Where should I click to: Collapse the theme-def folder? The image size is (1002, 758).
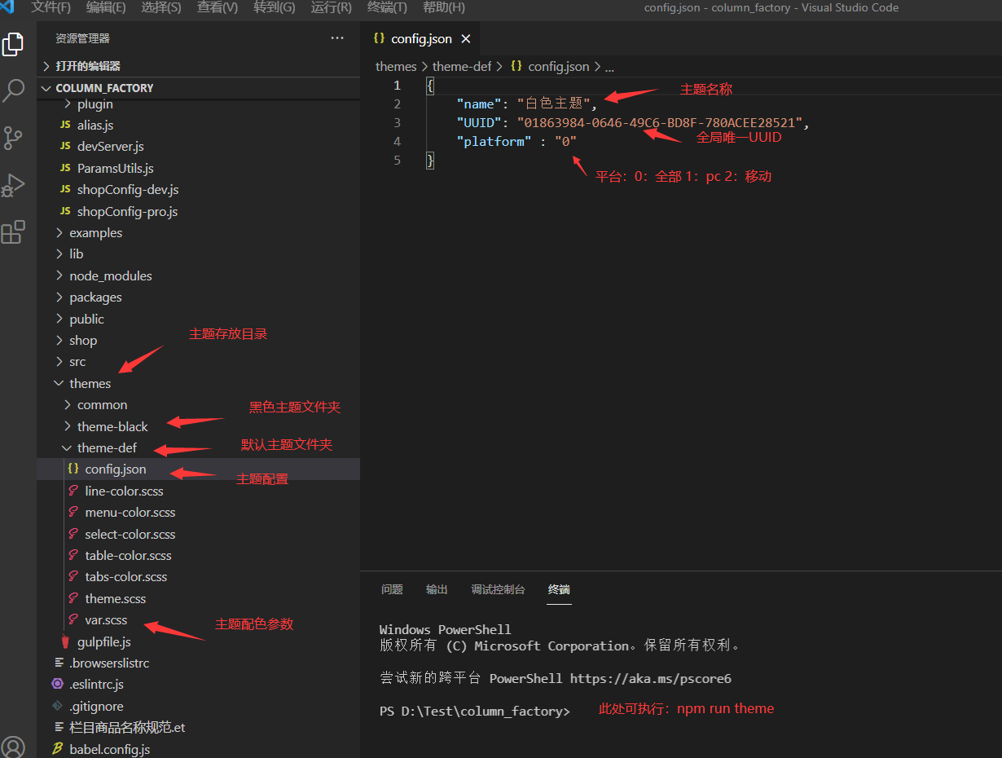[x=107, y=447]
